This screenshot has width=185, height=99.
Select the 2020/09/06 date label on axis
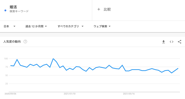point(10,94)
